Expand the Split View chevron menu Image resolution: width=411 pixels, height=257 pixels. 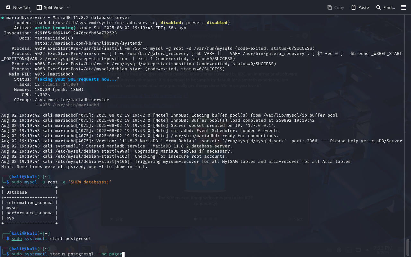click(x=68, y=7)
